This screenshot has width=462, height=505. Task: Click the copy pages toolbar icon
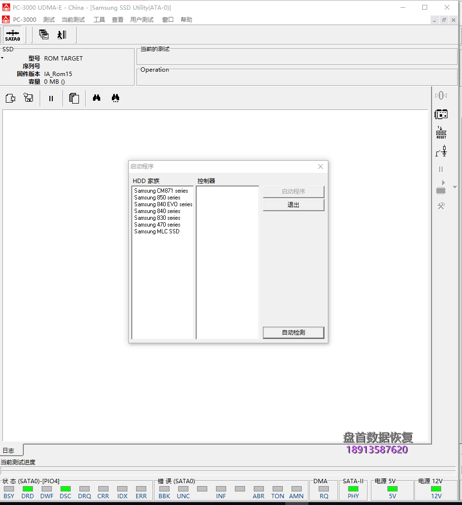pyautogui.click(x=74, y=98)
